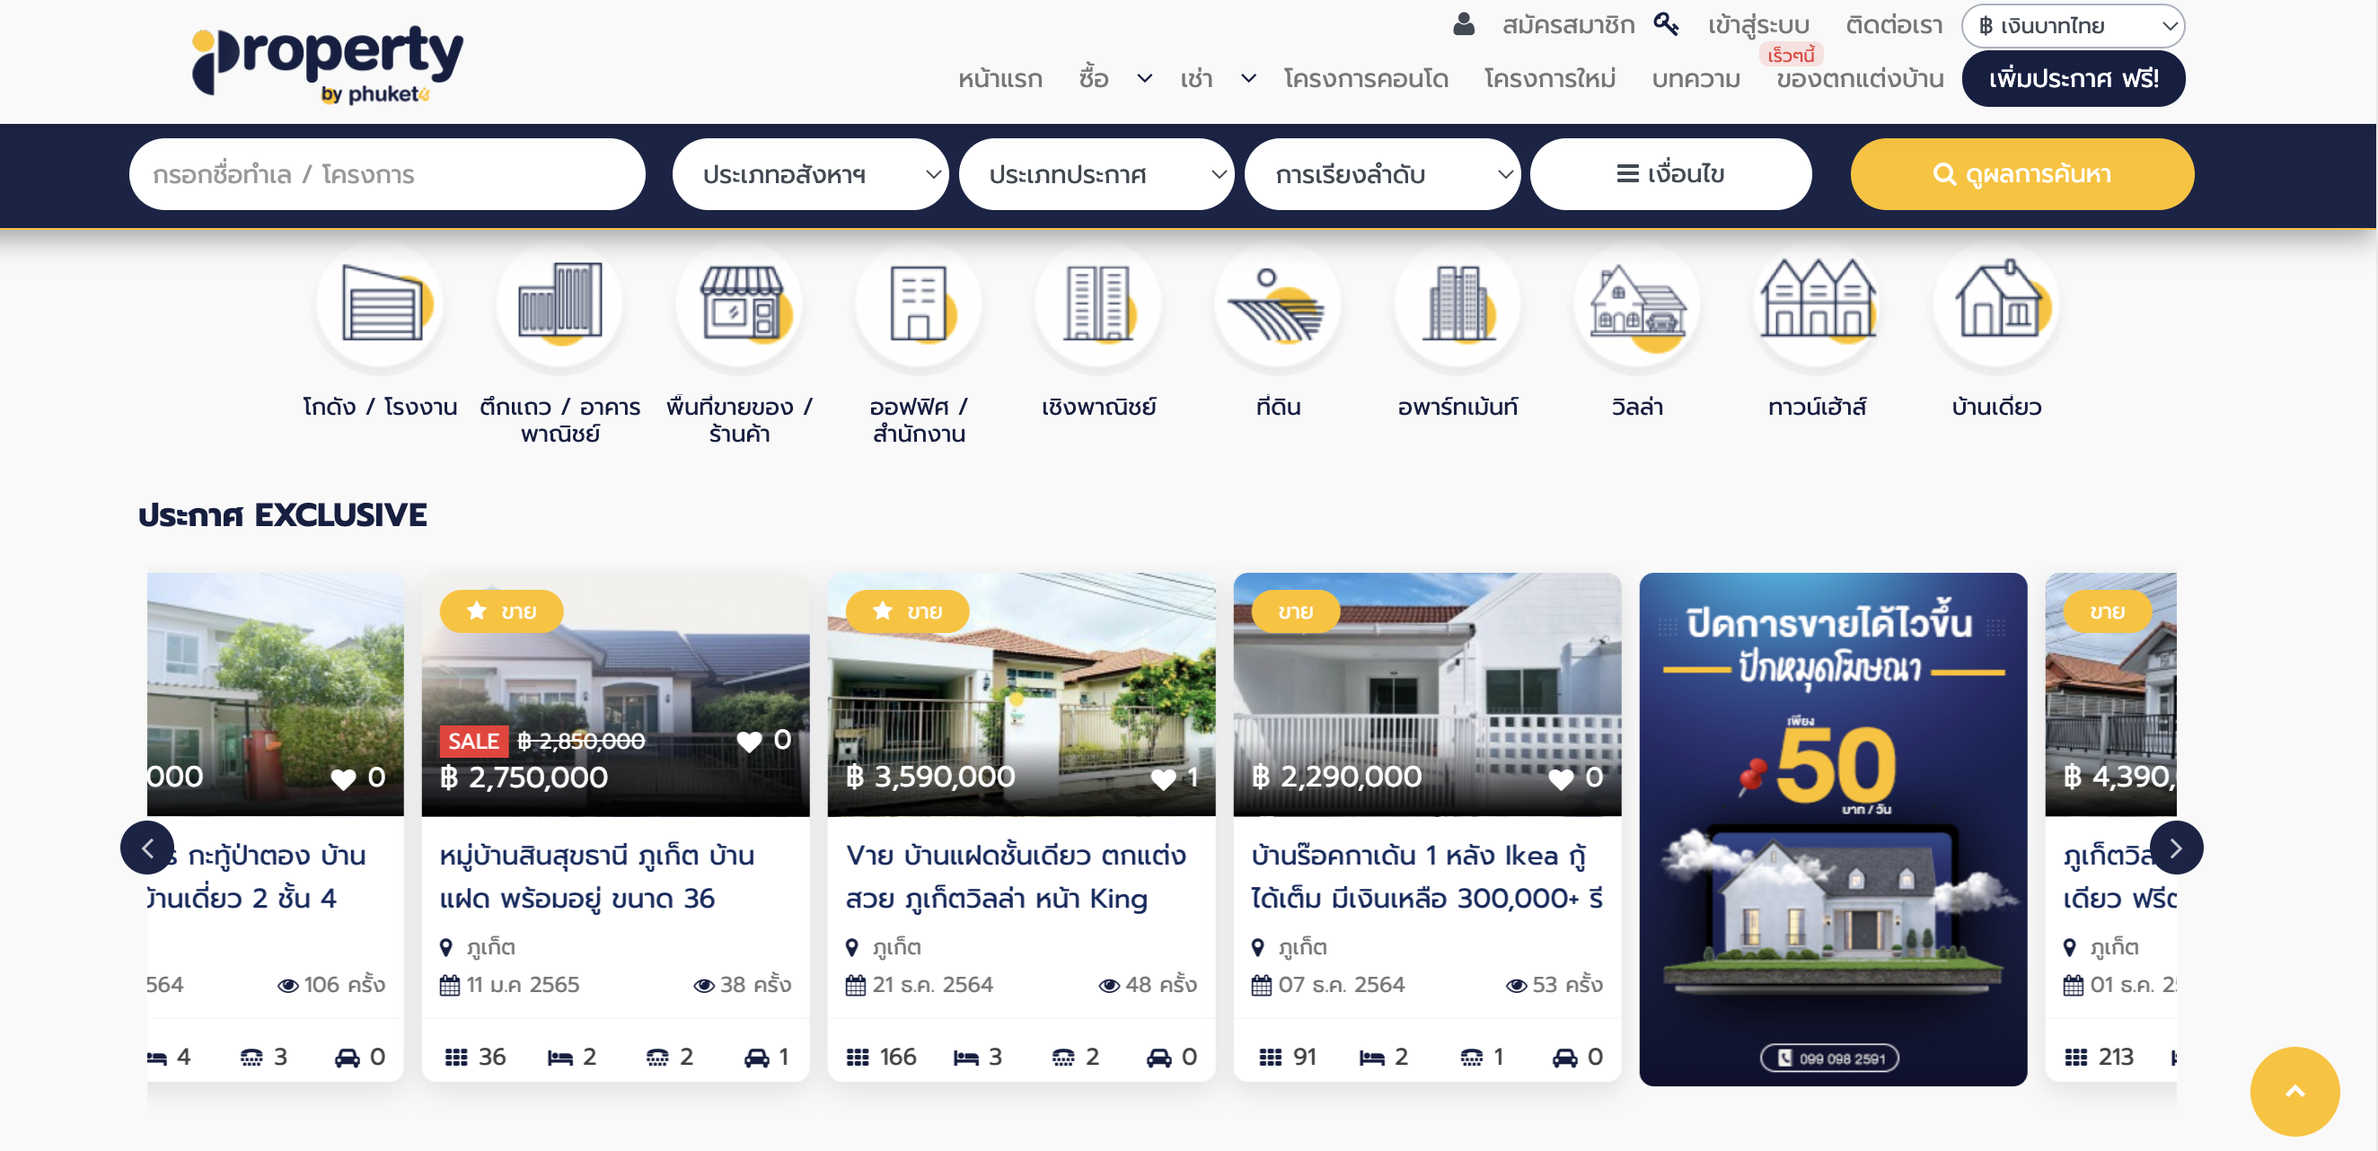Open the Thai Baht currency selector
2378x1151 pixels.
[2073, 26]
